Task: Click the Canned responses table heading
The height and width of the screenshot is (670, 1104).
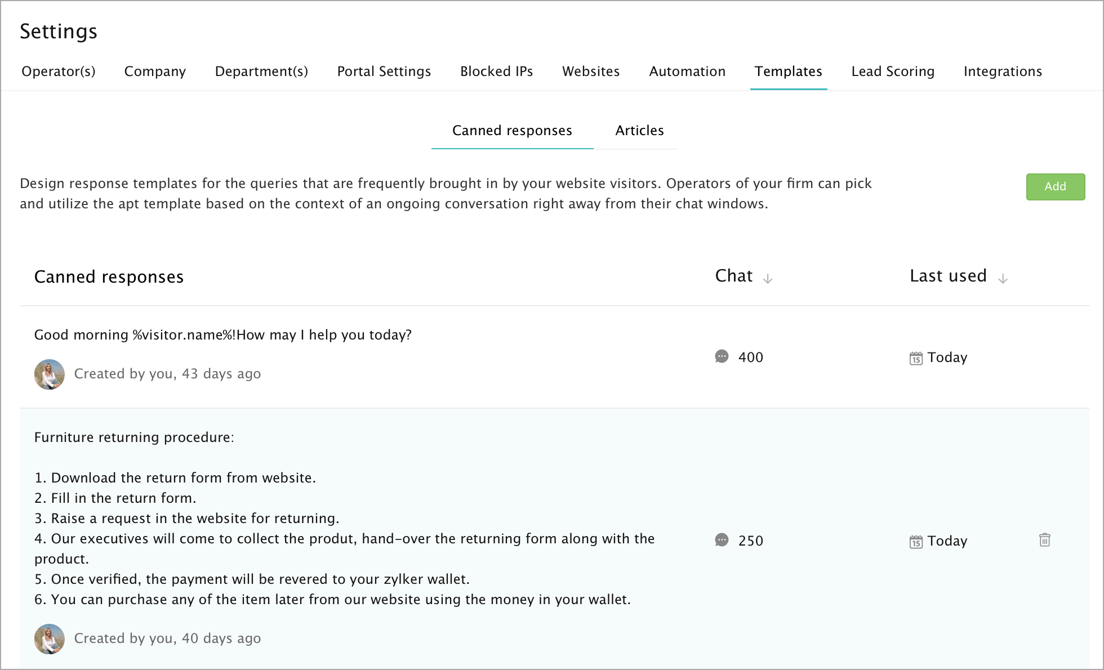Action: click(109, 277)
